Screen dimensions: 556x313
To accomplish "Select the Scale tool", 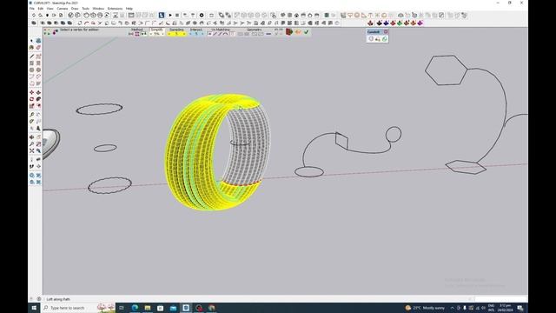I will 31,106.
